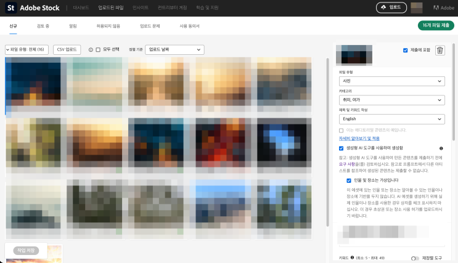Click the upload cloud icon in 업로드 button
The height and width of the screenshot is (263, 458).
point(383,7)
